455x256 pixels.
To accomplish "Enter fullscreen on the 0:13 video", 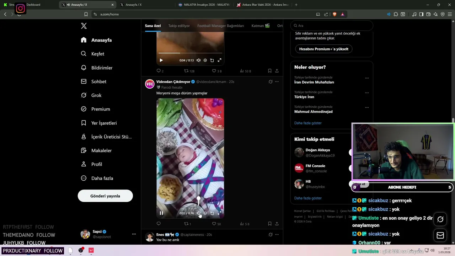I will pos(219,60).
